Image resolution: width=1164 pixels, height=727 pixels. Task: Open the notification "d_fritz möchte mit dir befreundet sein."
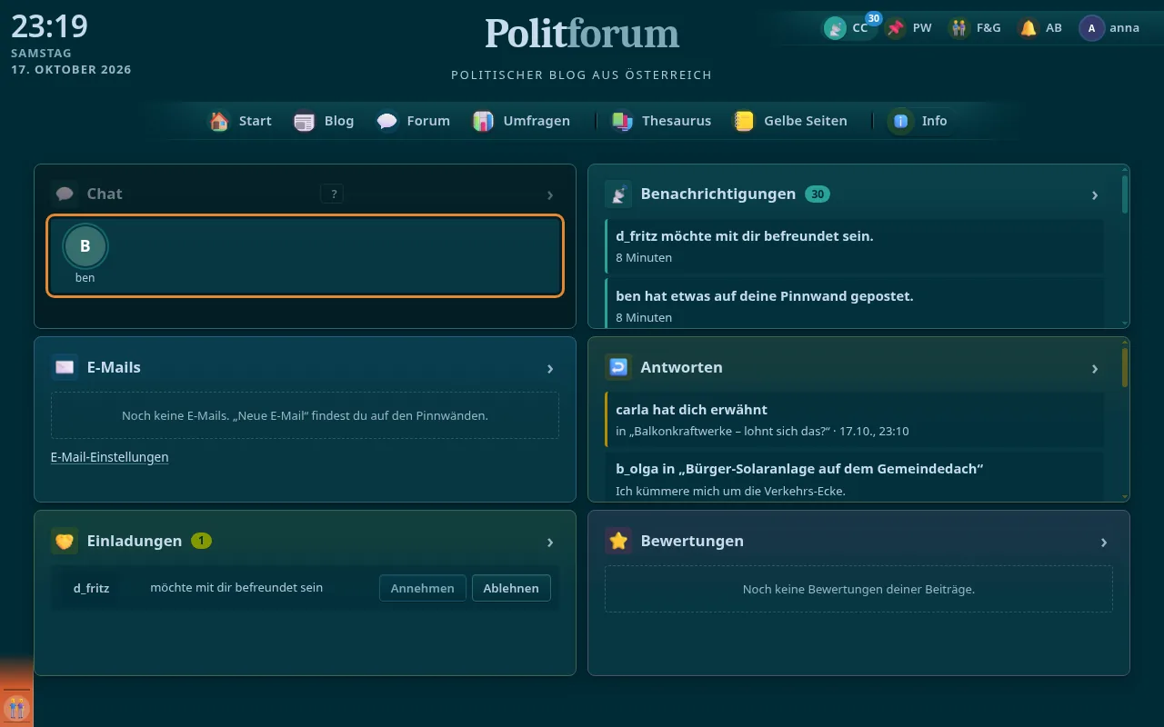pyautogui.click(x=854, y=246)
